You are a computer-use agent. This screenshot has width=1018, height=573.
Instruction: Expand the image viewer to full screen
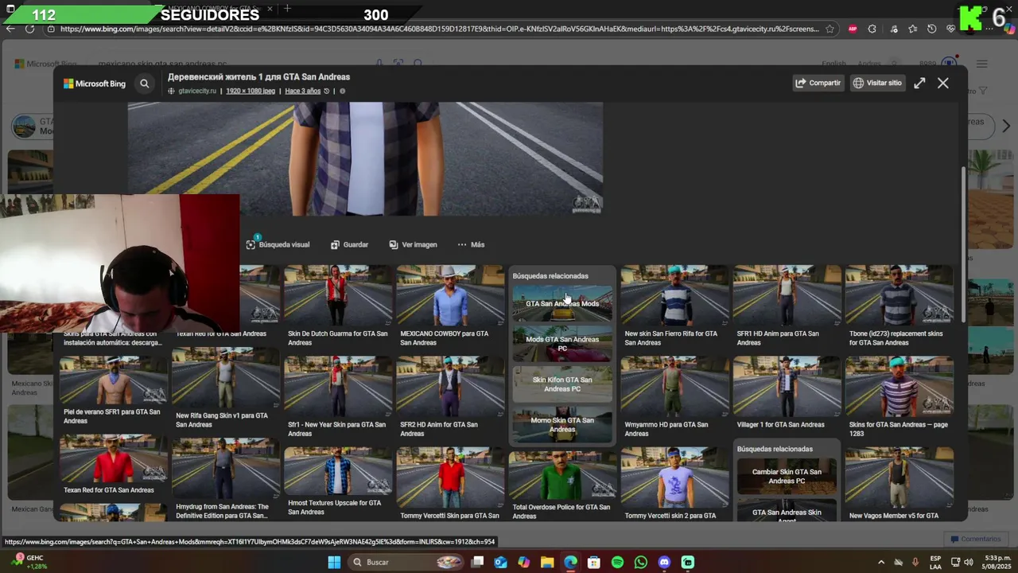tap(919, 83)
